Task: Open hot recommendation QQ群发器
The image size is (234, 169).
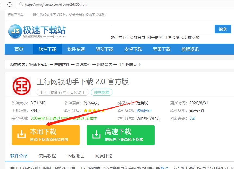Action: point(190,37)
